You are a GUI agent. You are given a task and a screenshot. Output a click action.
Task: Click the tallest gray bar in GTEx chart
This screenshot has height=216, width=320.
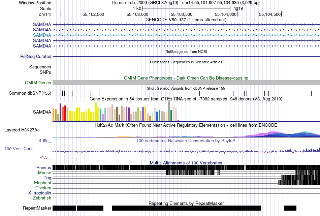[169, 111]
